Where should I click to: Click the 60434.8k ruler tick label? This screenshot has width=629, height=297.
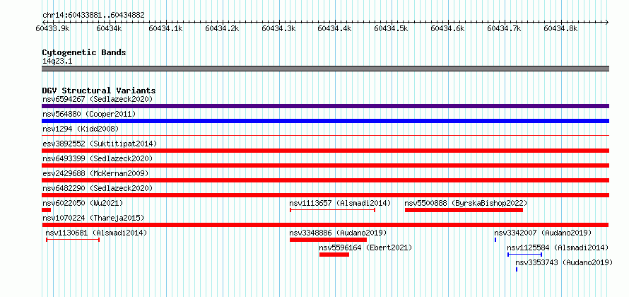pyautogui.click(x=561, y=28)
